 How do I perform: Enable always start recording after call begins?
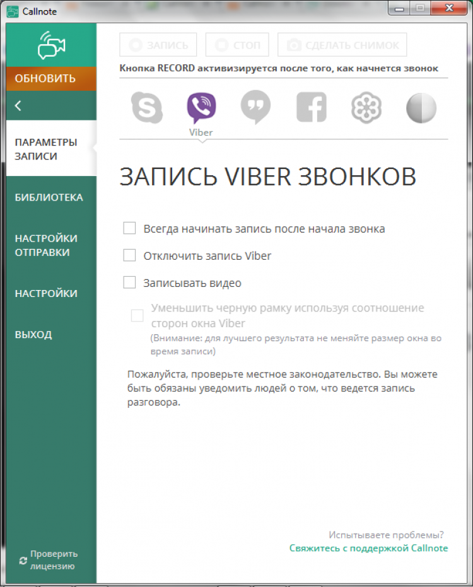click(129, 228)
